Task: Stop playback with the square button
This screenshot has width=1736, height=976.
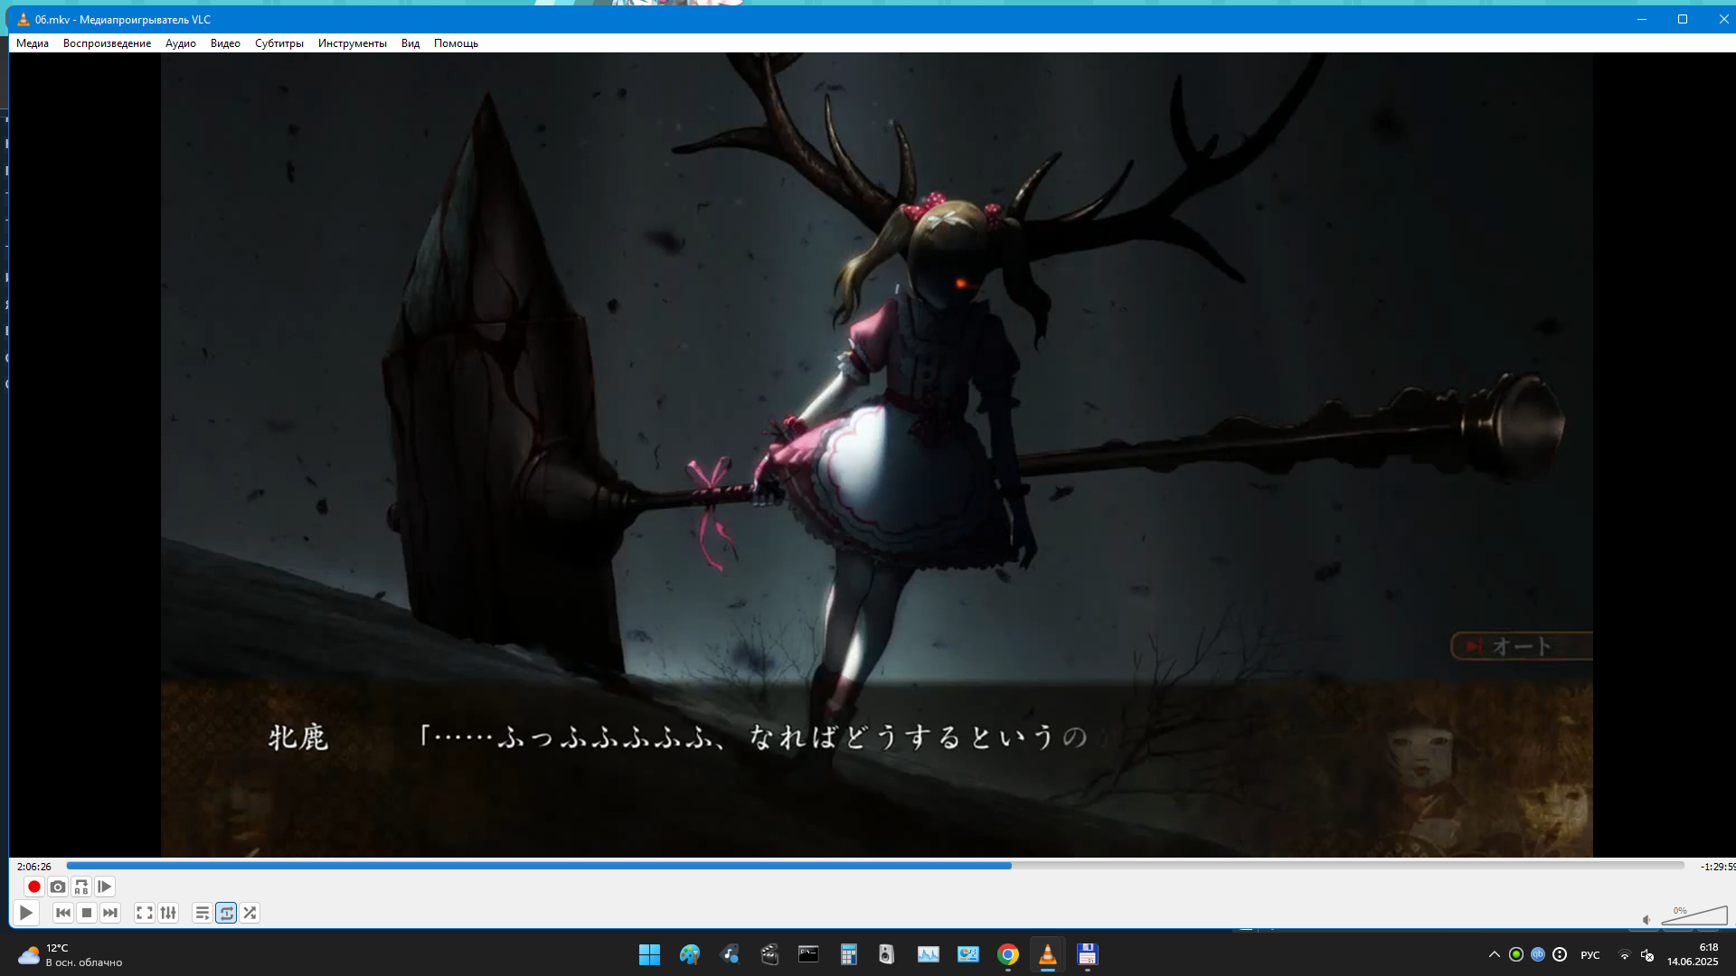Action: coord(87,913)
